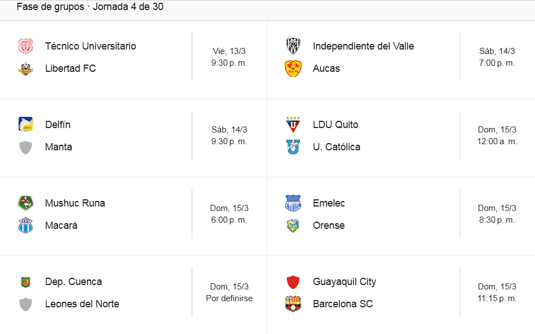This screenshot has width=535, height=334.
Task: Click the Independiente del Valle crest icon
Action: [293, 46]
